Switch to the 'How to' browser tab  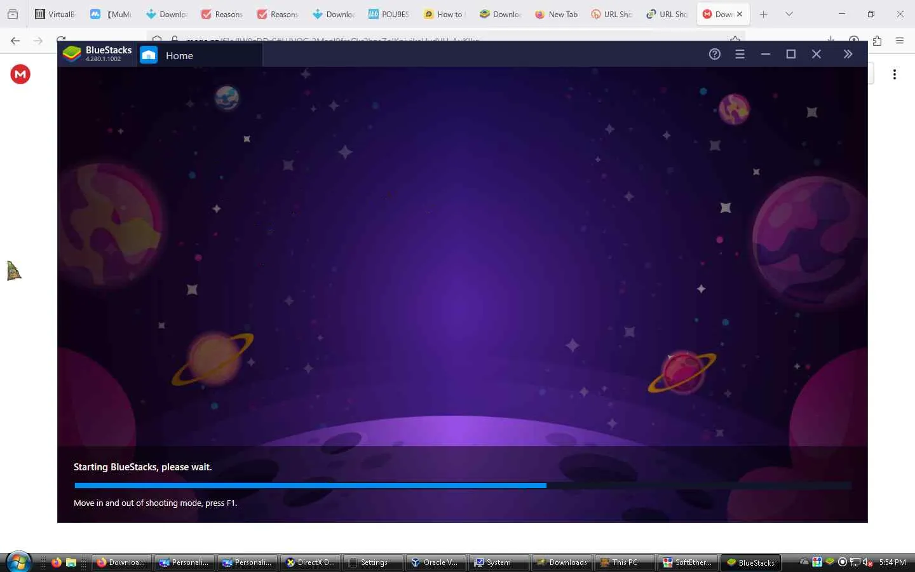[x=444, y=14]
